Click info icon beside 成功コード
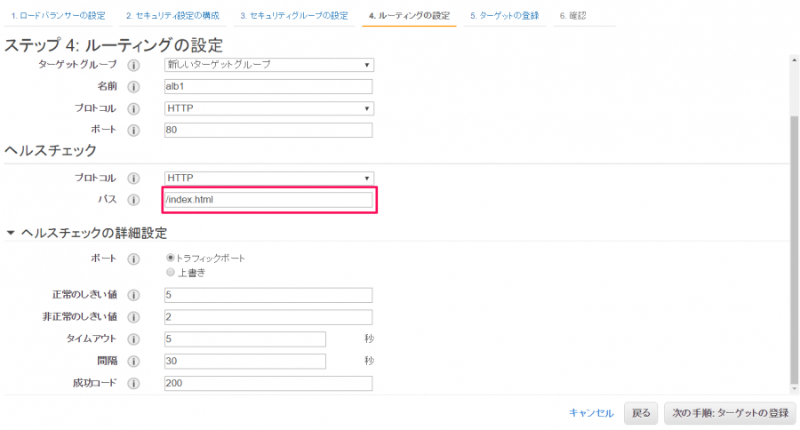 [133, 384]
